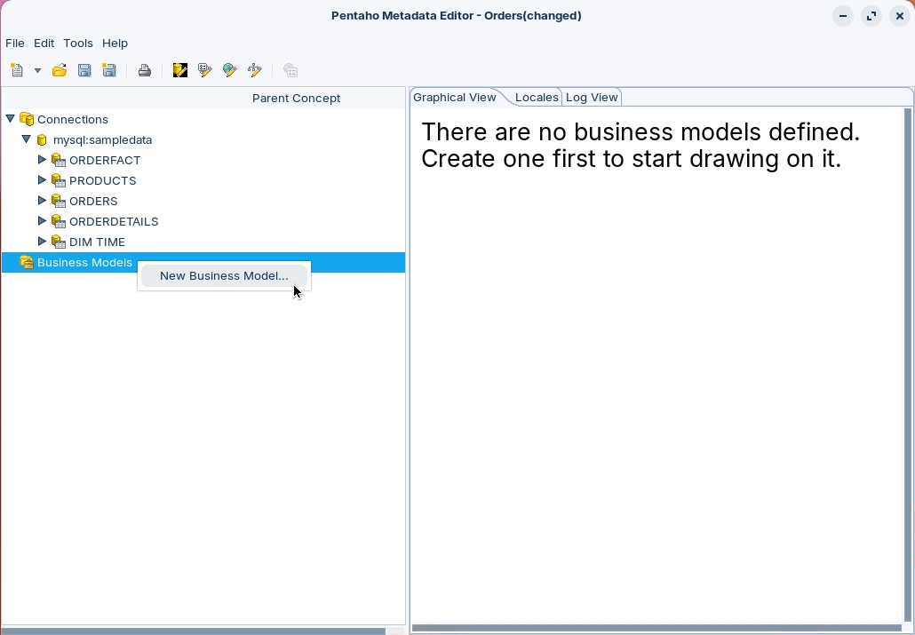
Task: Click the hierarchy diagram pencil icon
Action: tap(255, 70)
